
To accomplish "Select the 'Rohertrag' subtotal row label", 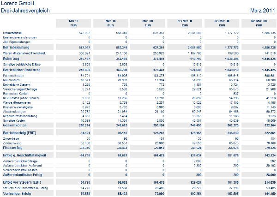I will pos(11,59).
